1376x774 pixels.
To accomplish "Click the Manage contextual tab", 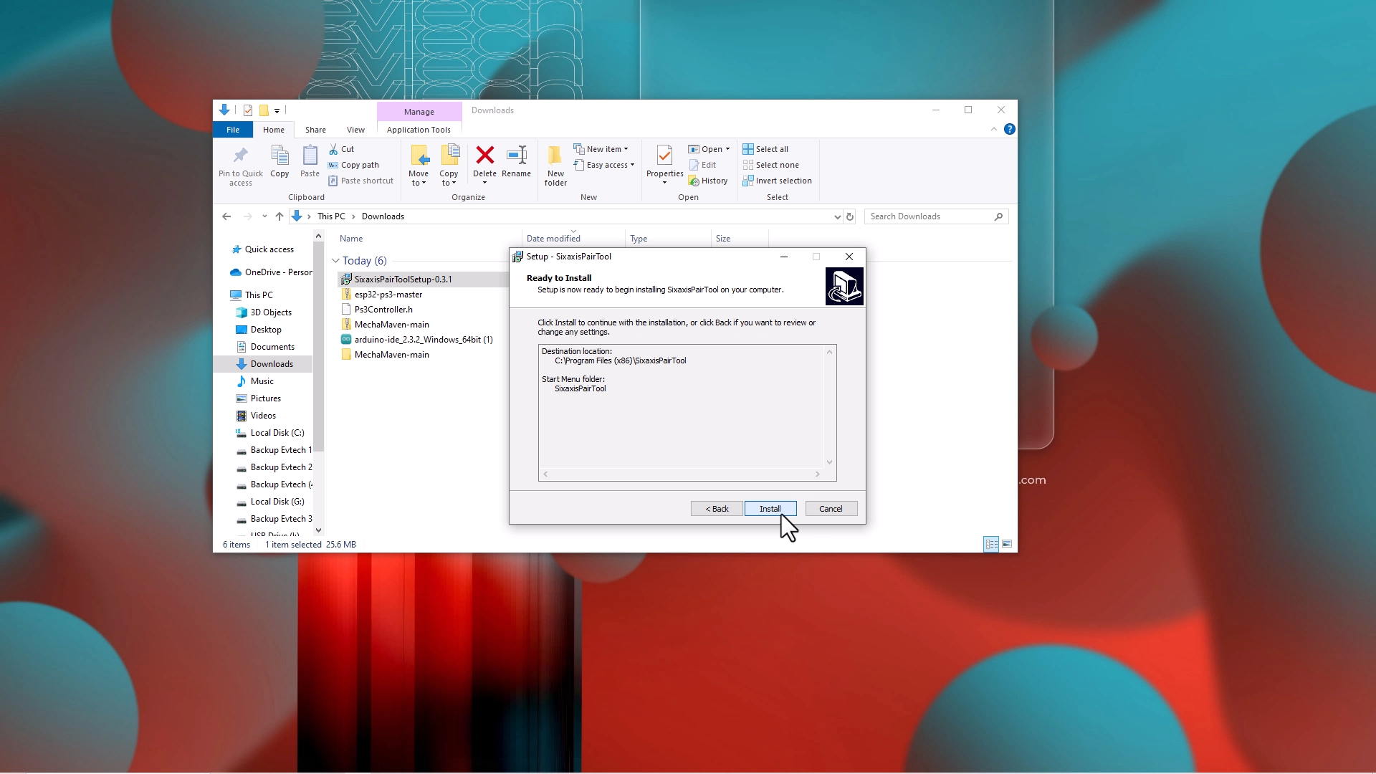I will coord(419,111).
